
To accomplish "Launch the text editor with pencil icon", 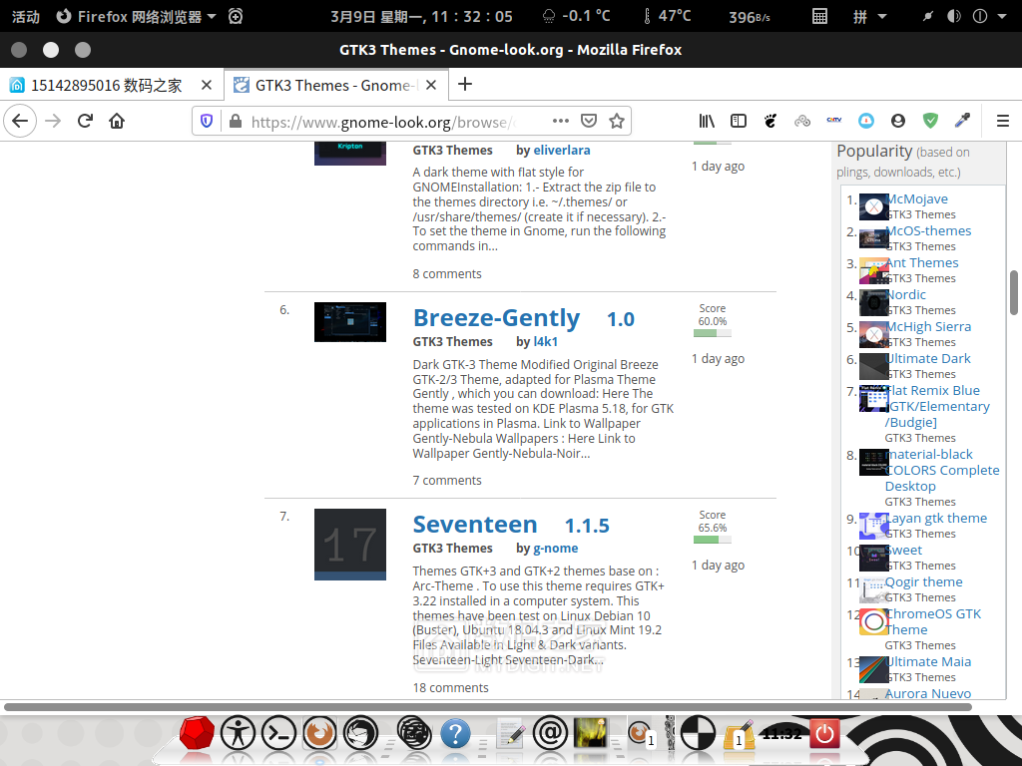I will [x=510, y=734].
